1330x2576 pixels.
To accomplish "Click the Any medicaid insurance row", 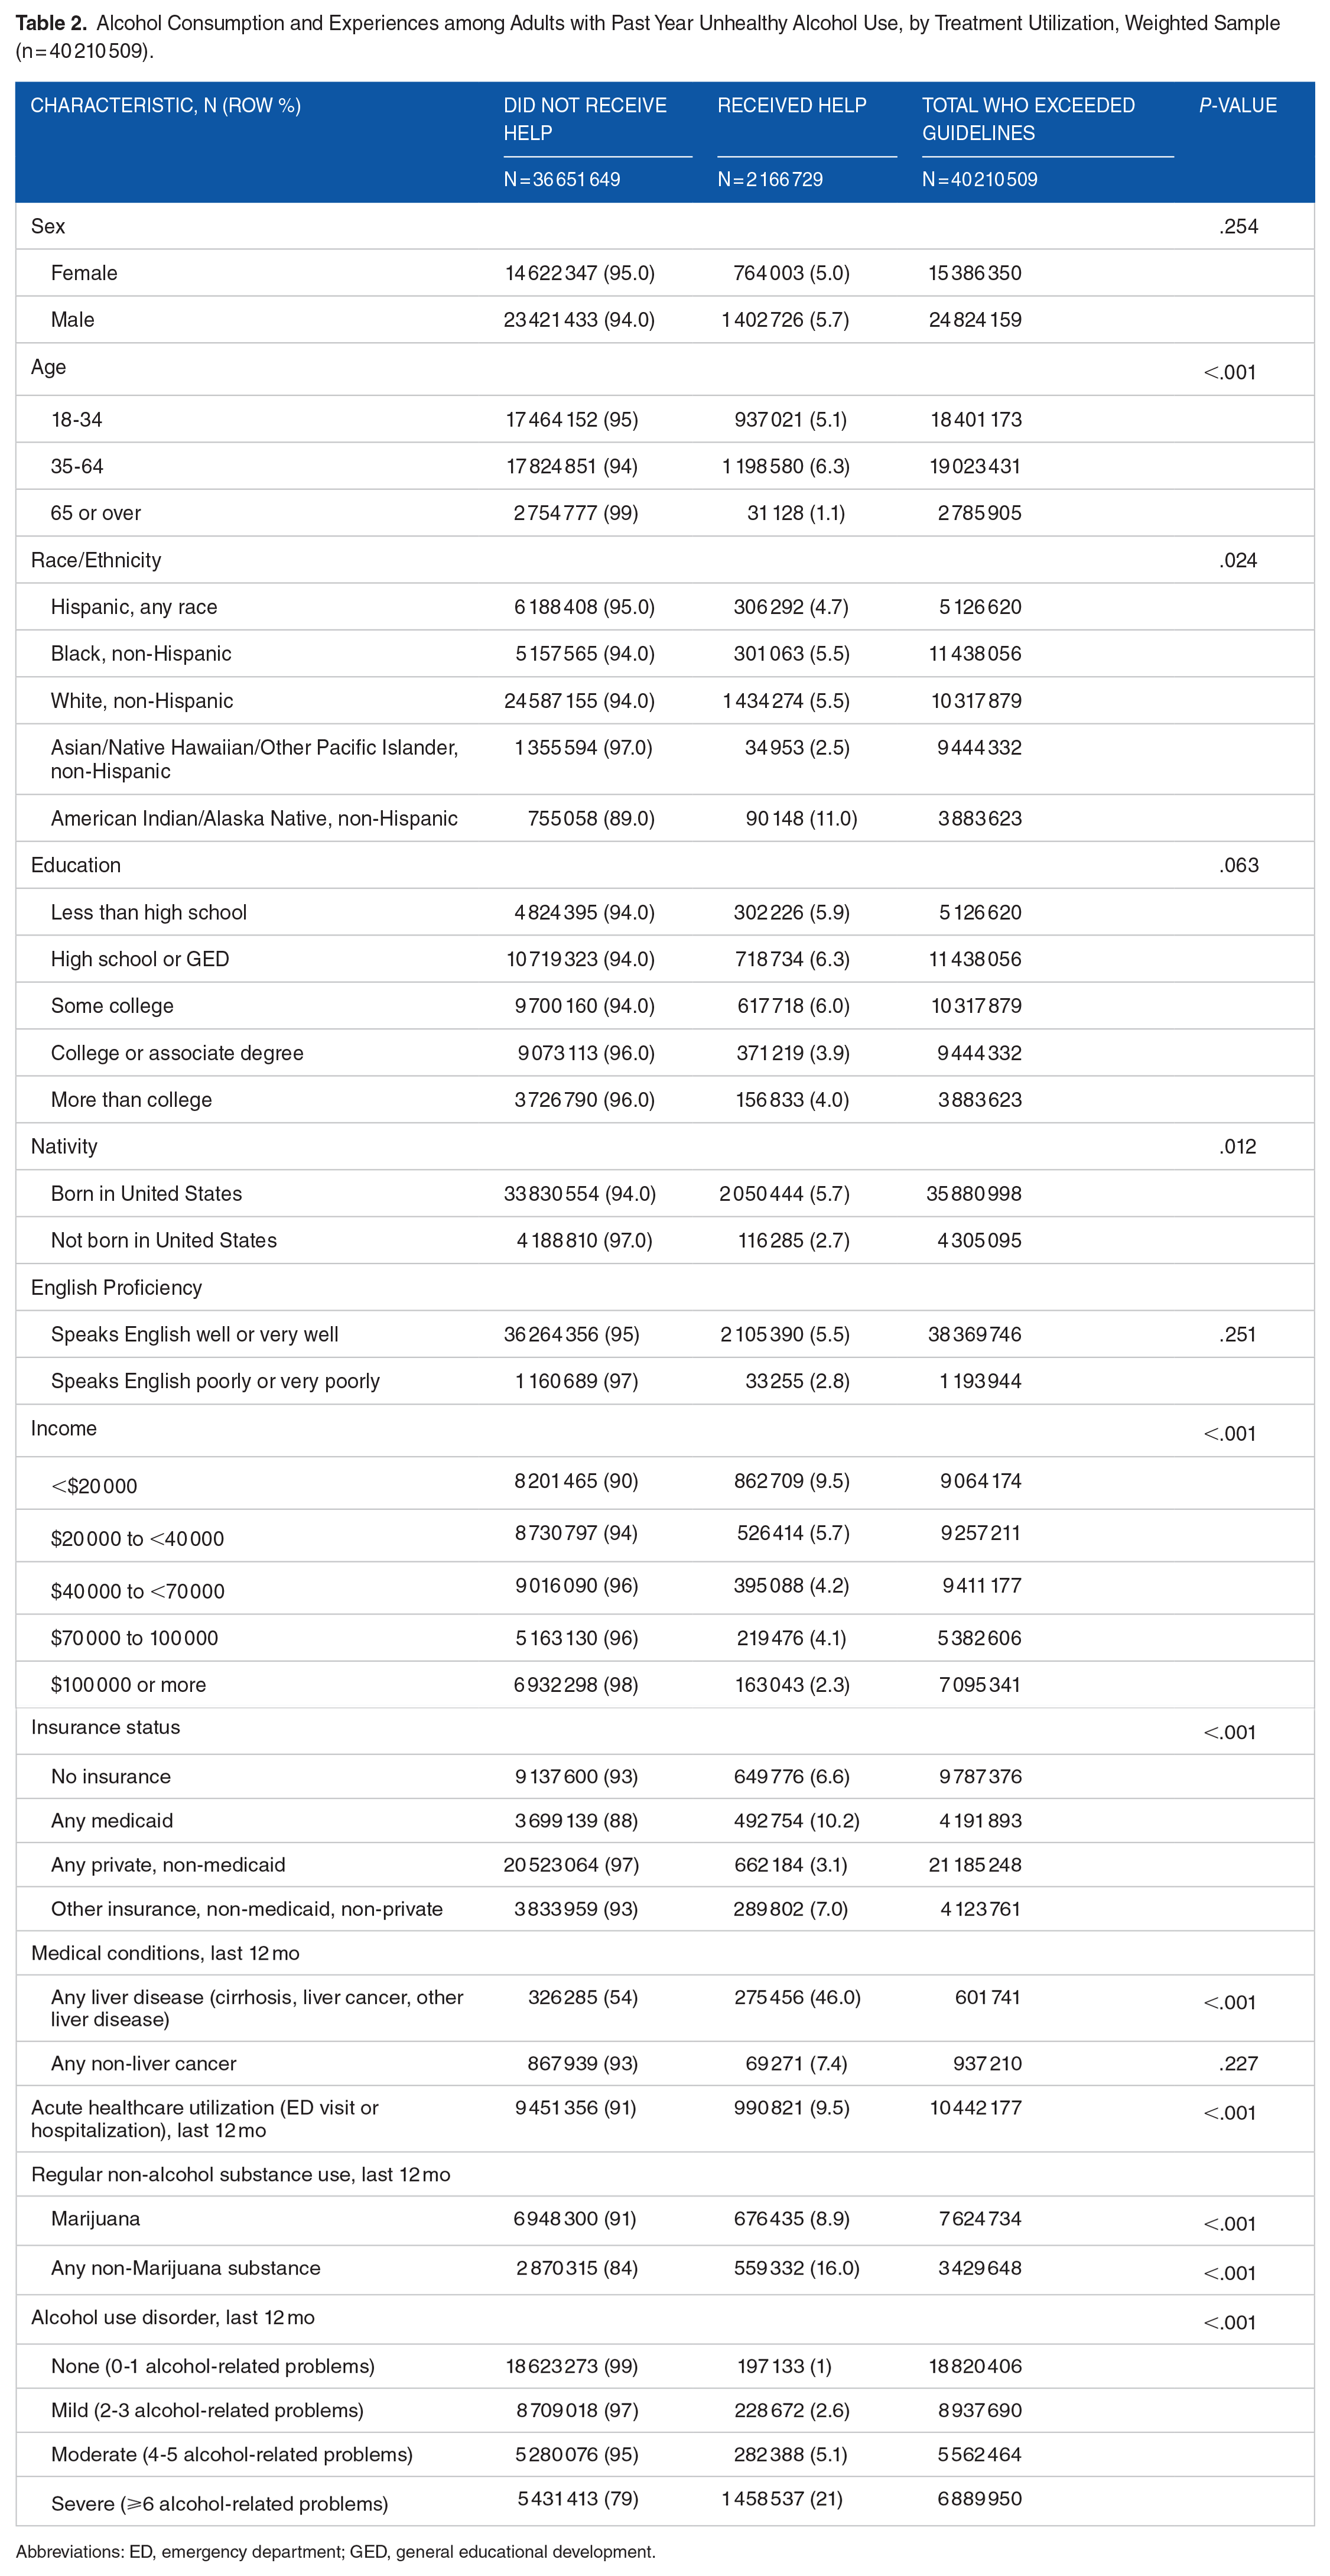I will point(664,1820).
